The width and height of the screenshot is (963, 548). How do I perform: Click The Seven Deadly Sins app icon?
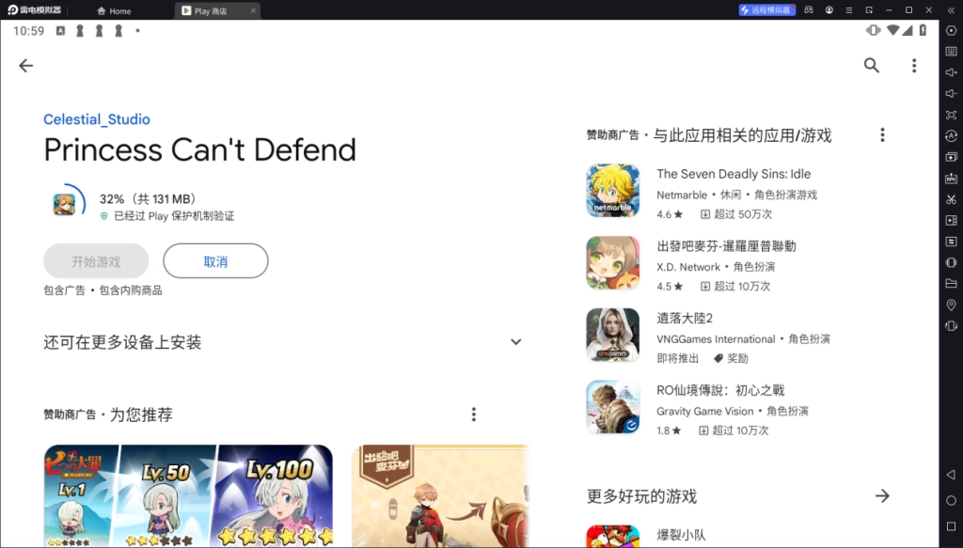[613, 190]
